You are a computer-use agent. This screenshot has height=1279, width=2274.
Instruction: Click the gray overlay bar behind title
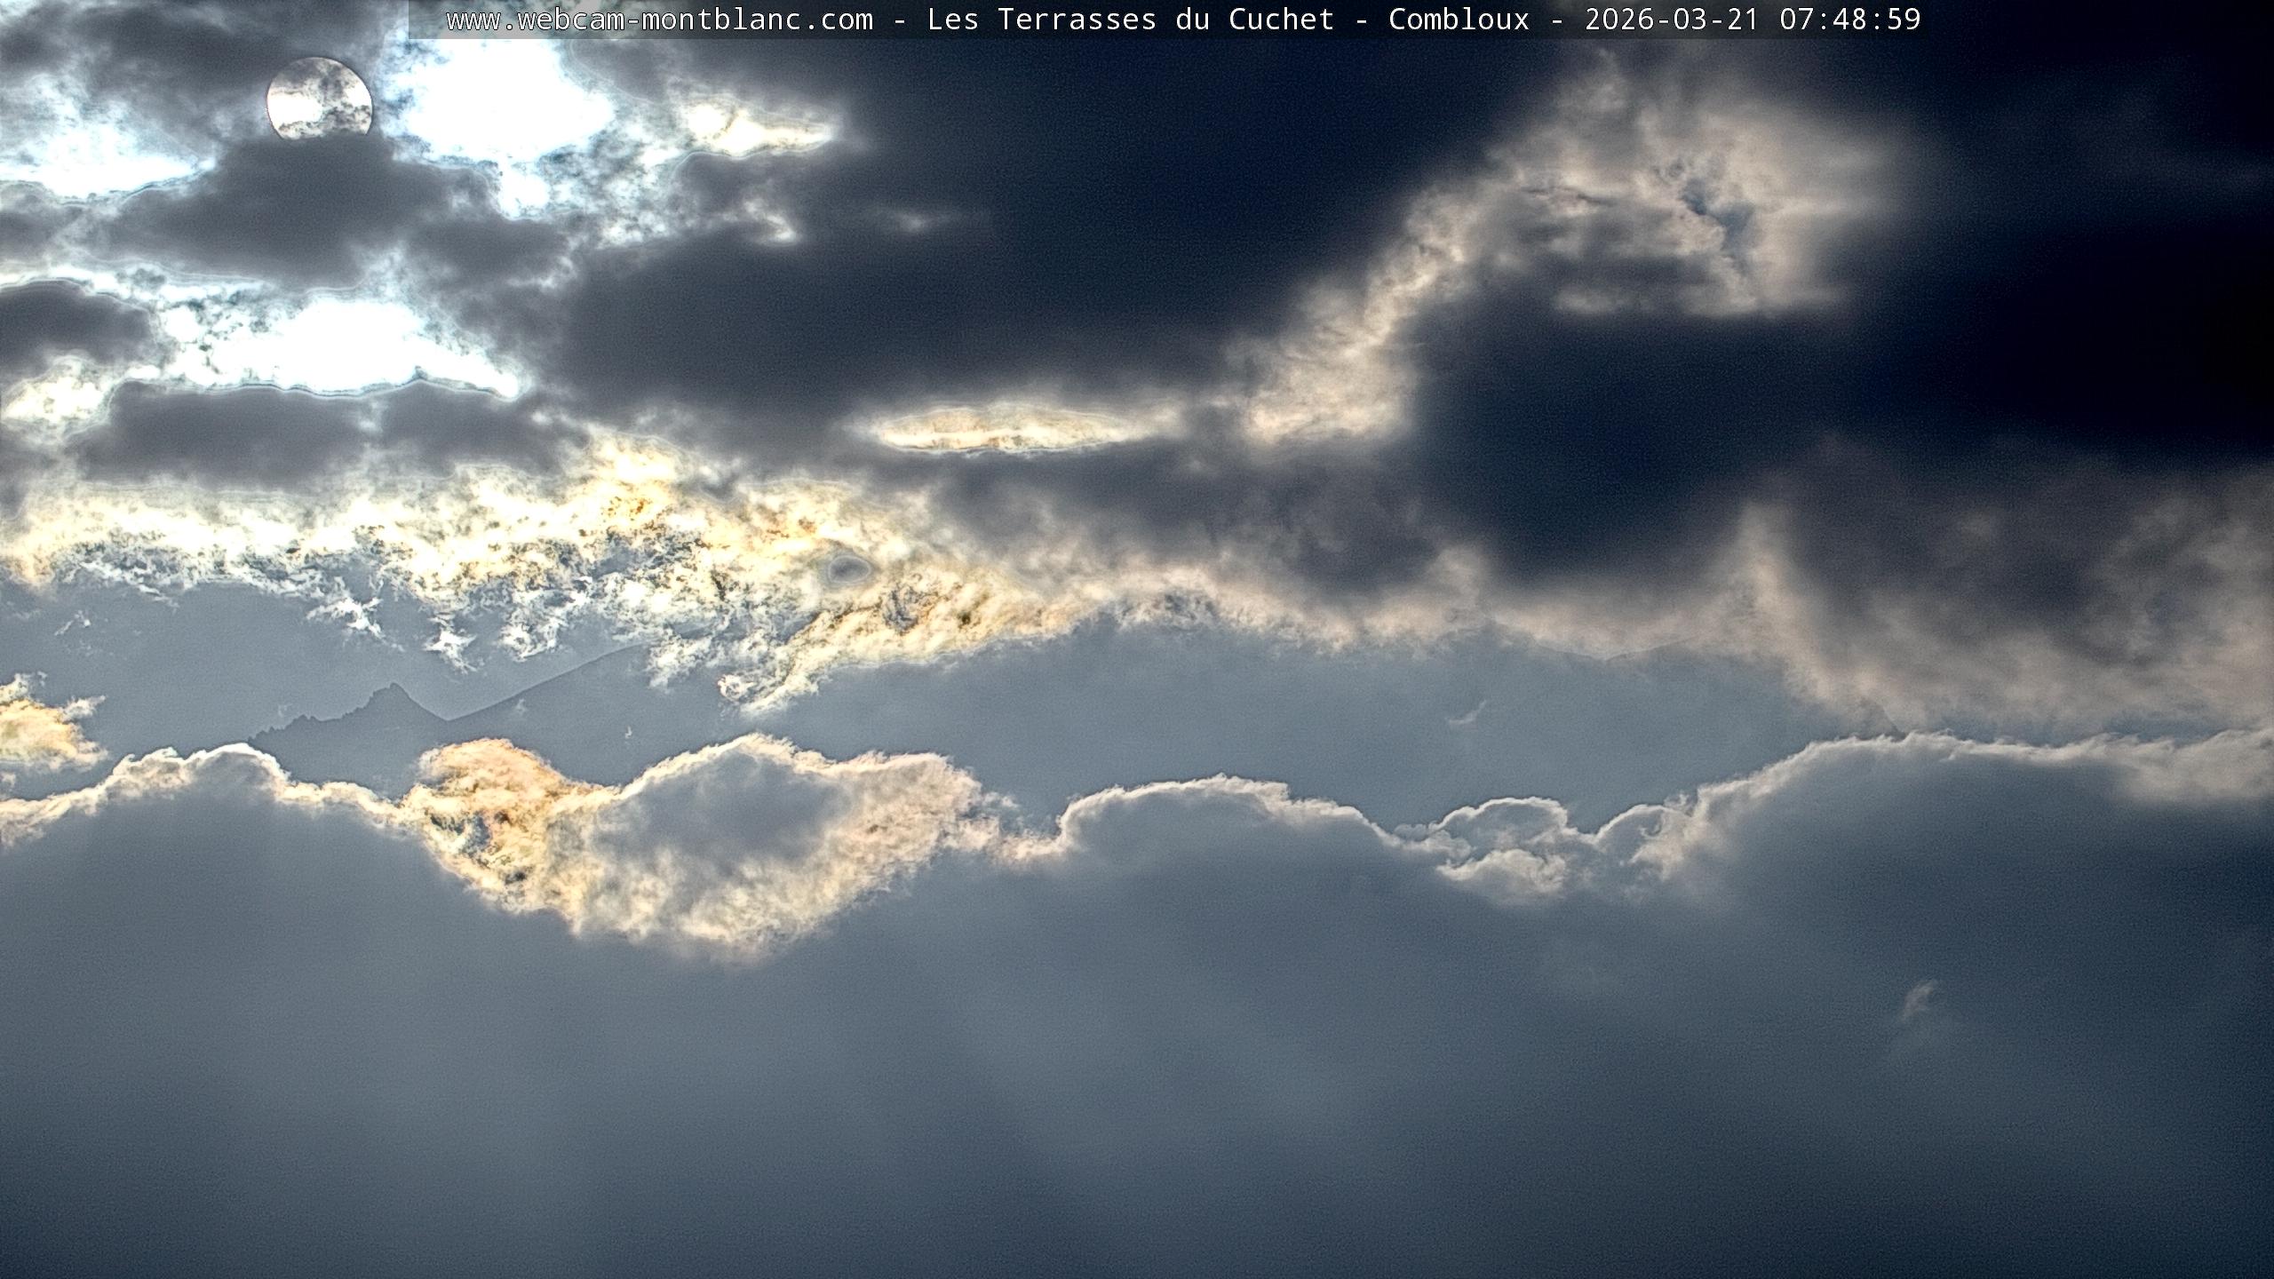tap(426, 20)
